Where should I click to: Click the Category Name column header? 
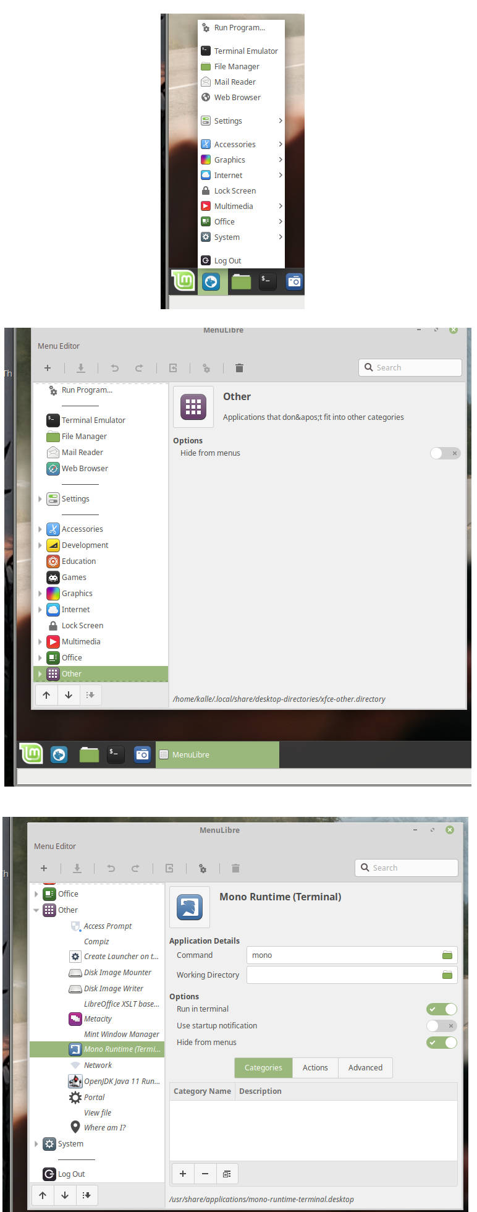202,1091
